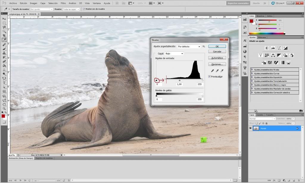
Task: Click the Automático button
Action: point(217,58)
